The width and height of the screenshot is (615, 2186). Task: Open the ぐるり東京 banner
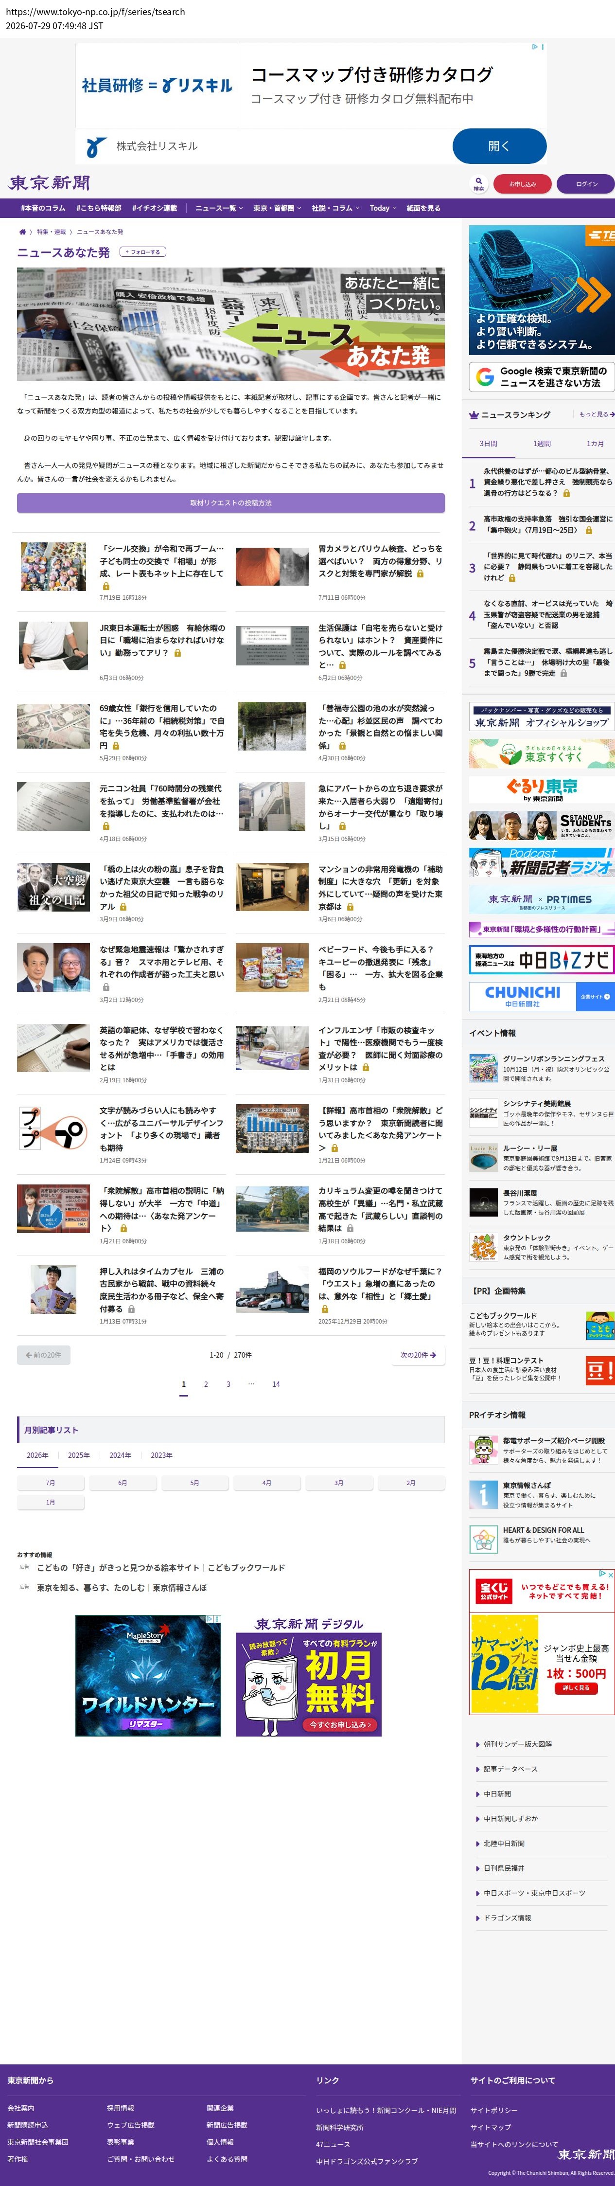tap(542, 789)
